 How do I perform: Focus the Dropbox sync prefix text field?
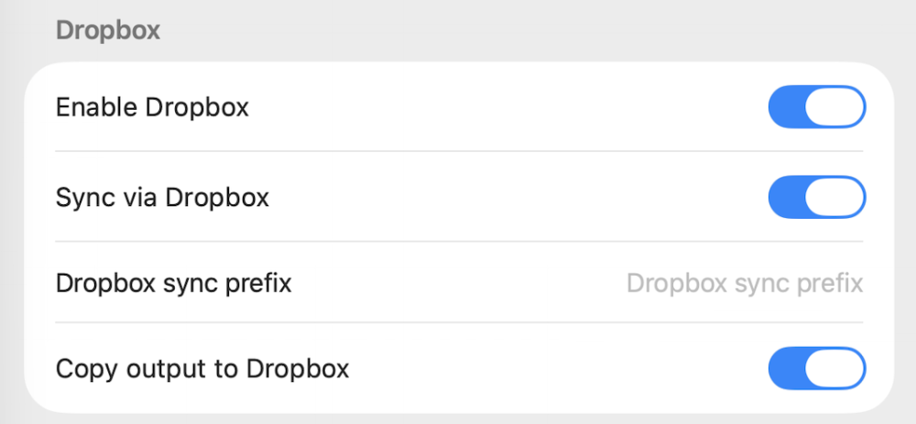[x=744, y=283]
